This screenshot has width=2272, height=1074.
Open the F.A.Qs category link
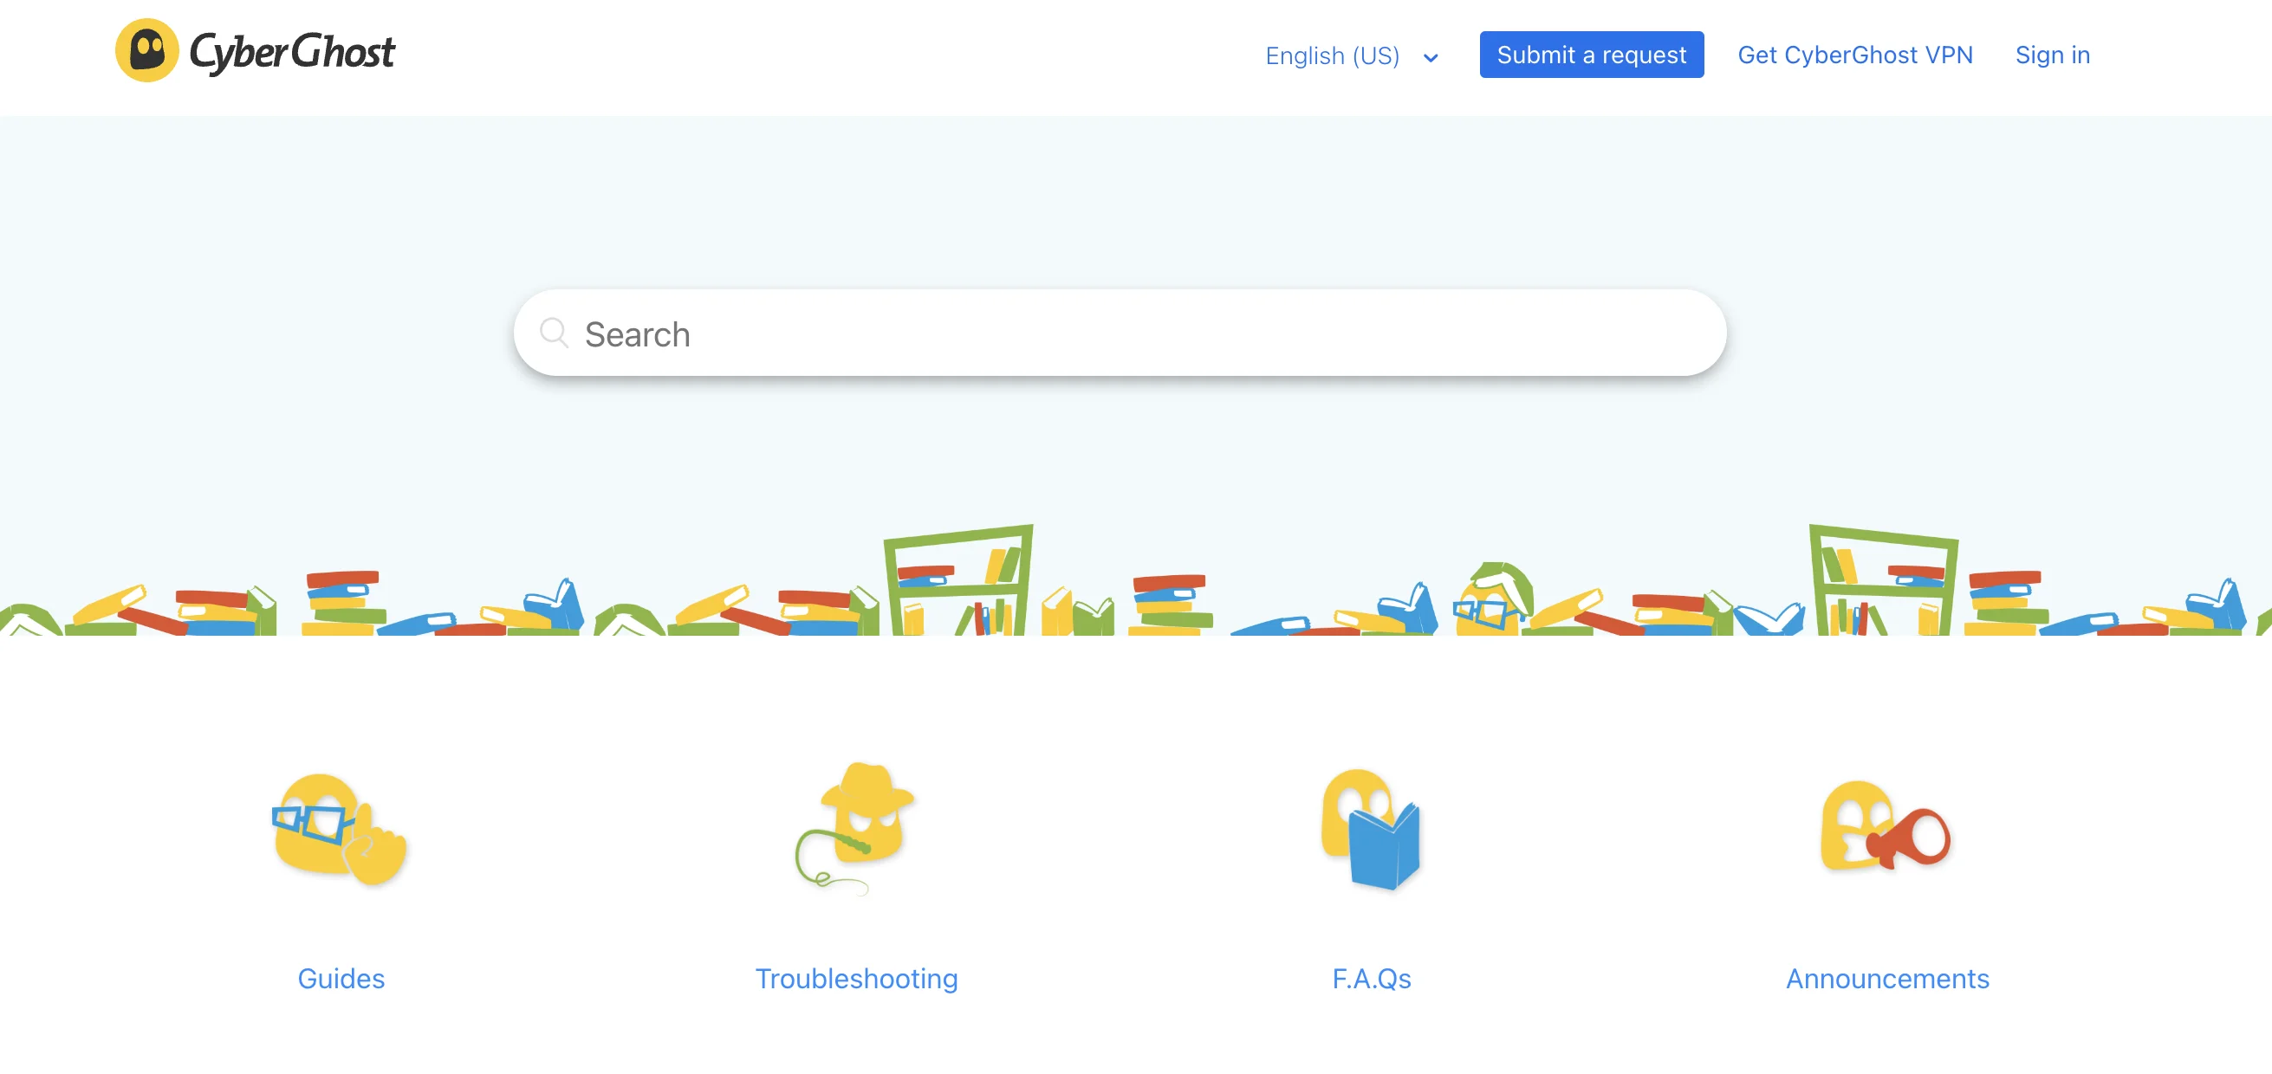coord(1371,978)
